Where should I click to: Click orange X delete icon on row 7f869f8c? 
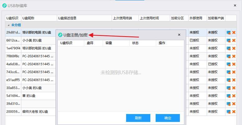point(234,56)
